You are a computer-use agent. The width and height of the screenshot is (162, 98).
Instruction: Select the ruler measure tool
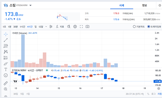6,83
